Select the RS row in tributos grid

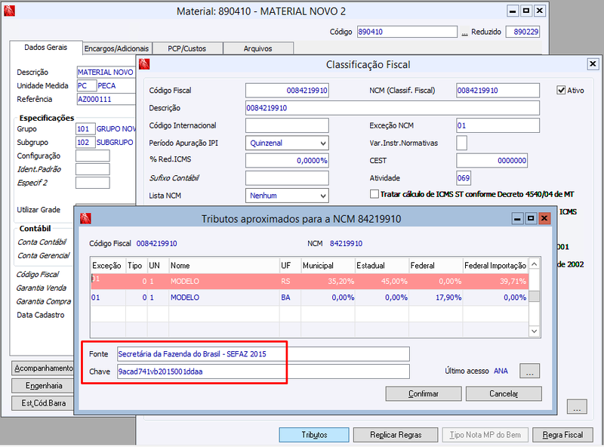[x=310, y=282]
